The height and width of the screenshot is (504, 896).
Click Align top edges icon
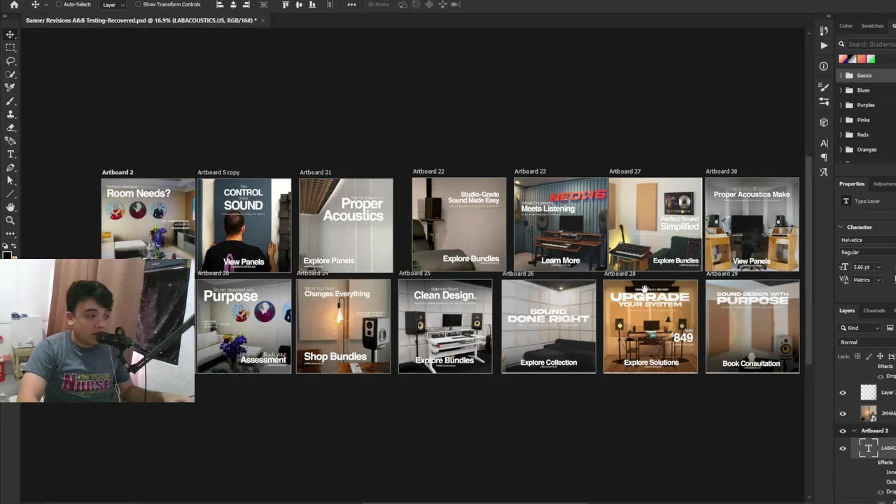(286, 5)
